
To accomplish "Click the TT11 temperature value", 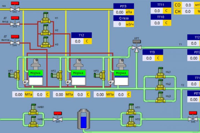I will (x=157, y=11).
